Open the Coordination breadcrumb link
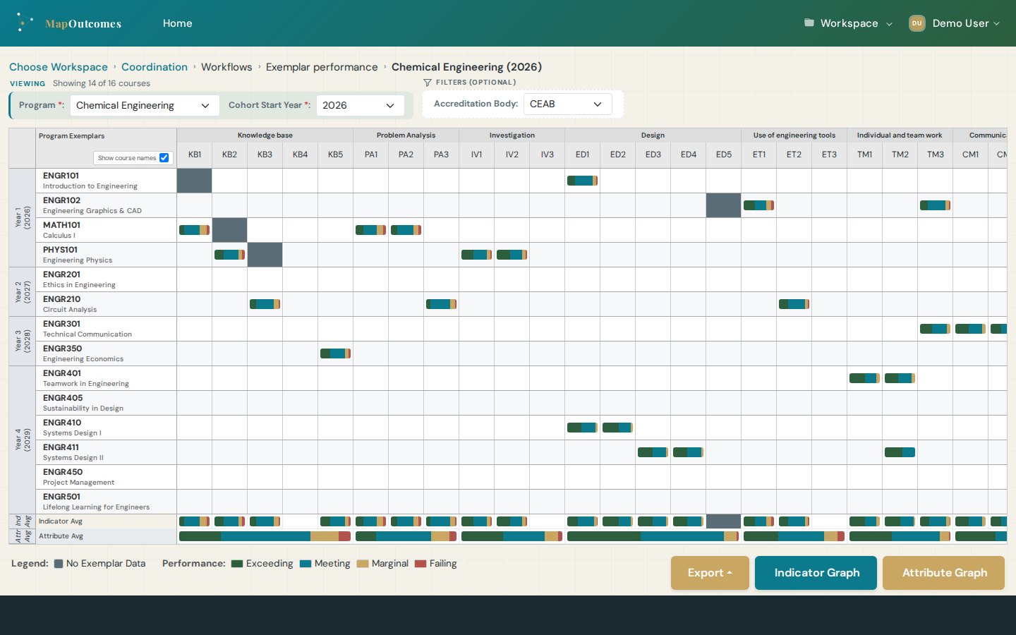1016x635 pixels. tap(155, 67)
